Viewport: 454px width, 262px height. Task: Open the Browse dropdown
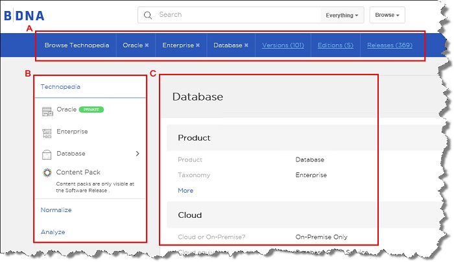387,15
